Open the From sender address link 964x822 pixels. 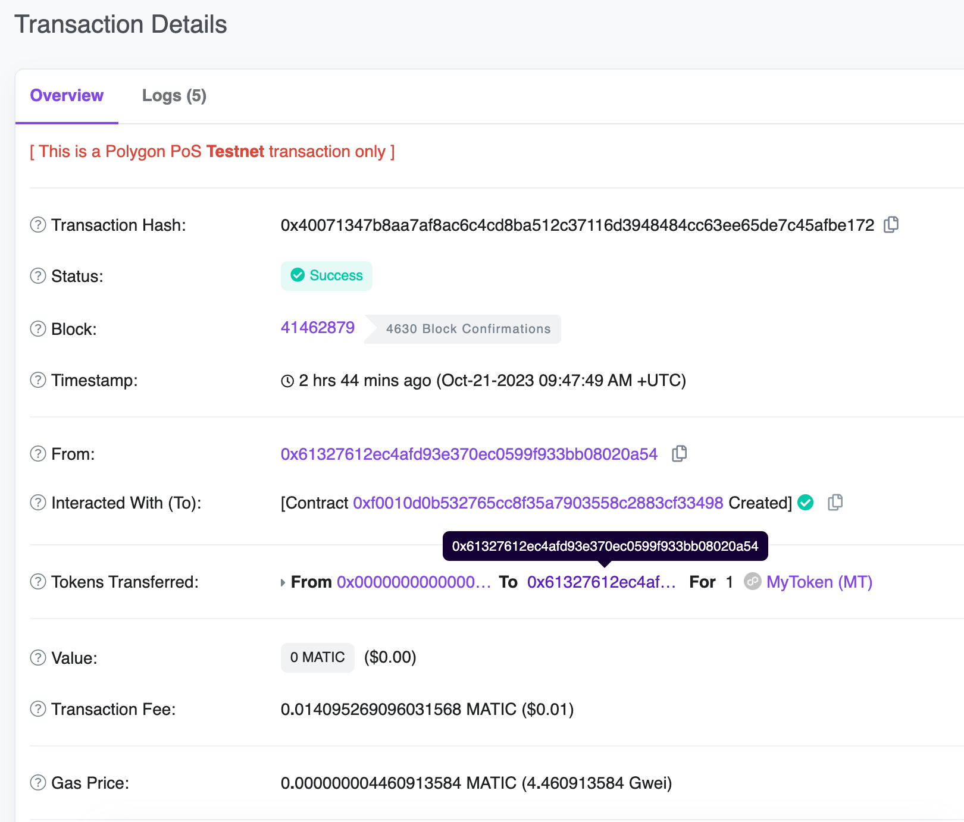(x=469, y=454)
